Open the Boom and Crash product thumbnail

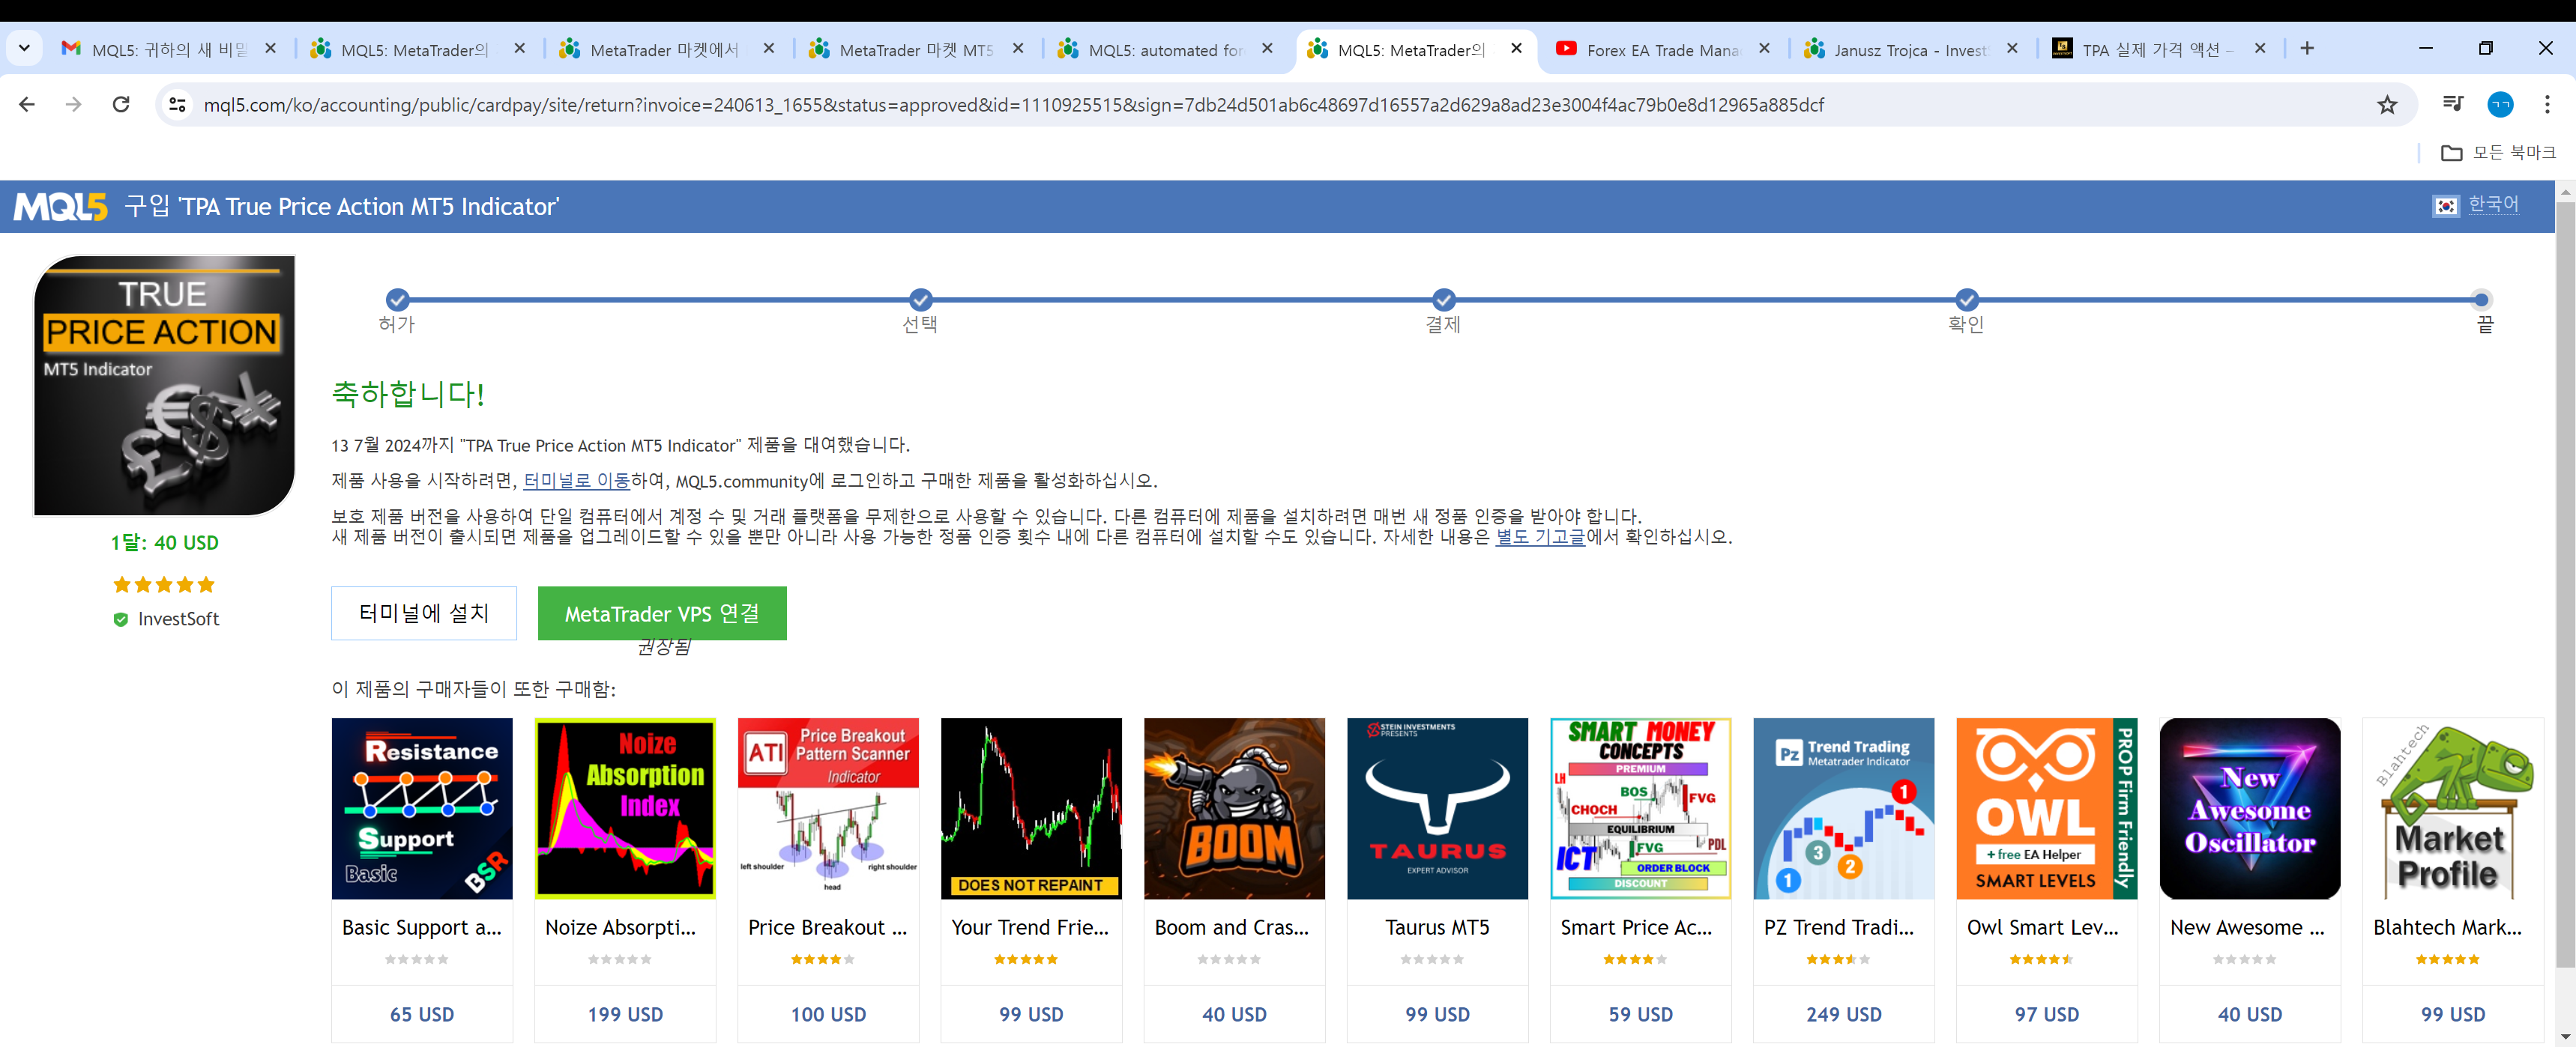1234,808
